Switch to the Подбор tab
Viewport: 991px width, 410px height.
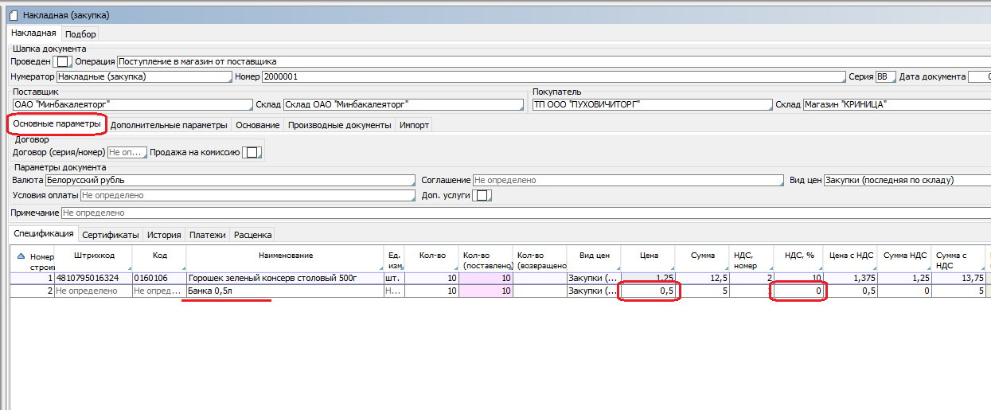pos(80,34)
